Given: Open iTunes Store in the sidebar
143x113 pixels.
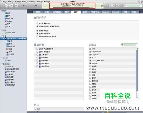Looking at the screenshot, I should [10, 32].
